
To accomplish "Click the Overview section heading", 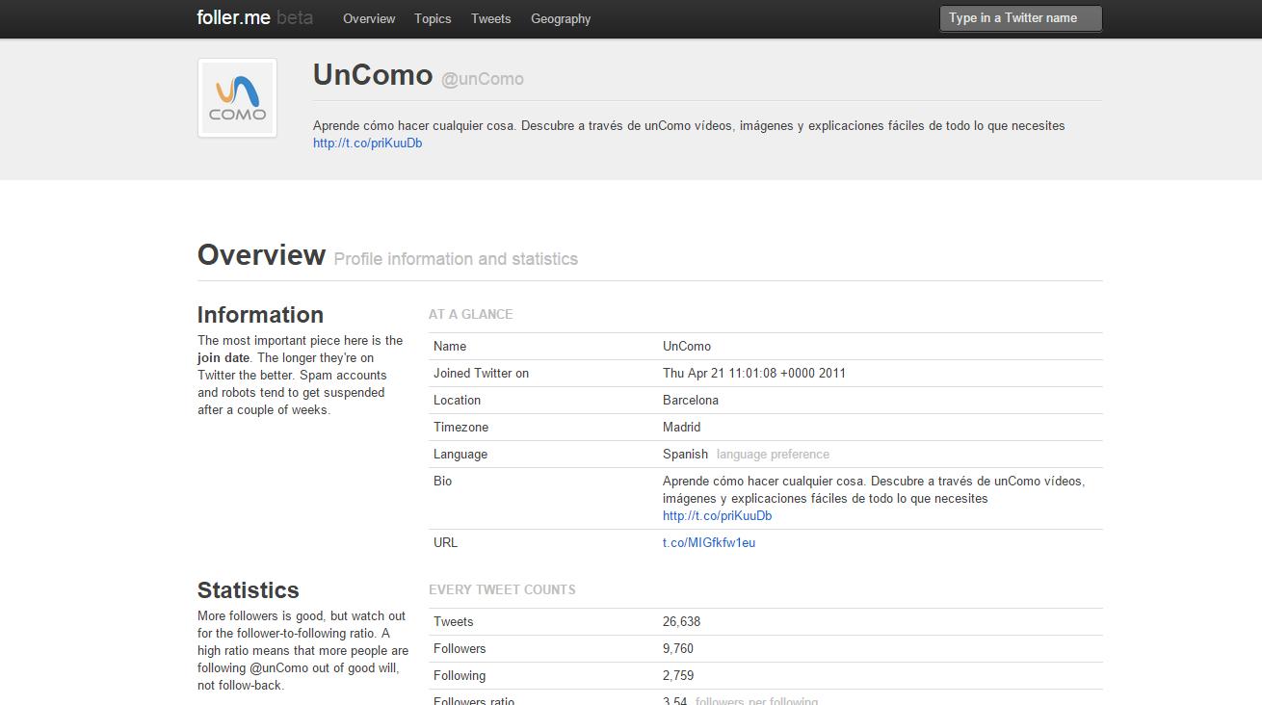I will [261, 255].
